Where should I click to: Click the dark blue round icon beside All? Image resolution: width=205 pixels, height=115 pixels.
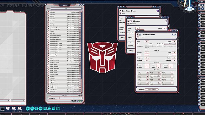coord(78,101)
